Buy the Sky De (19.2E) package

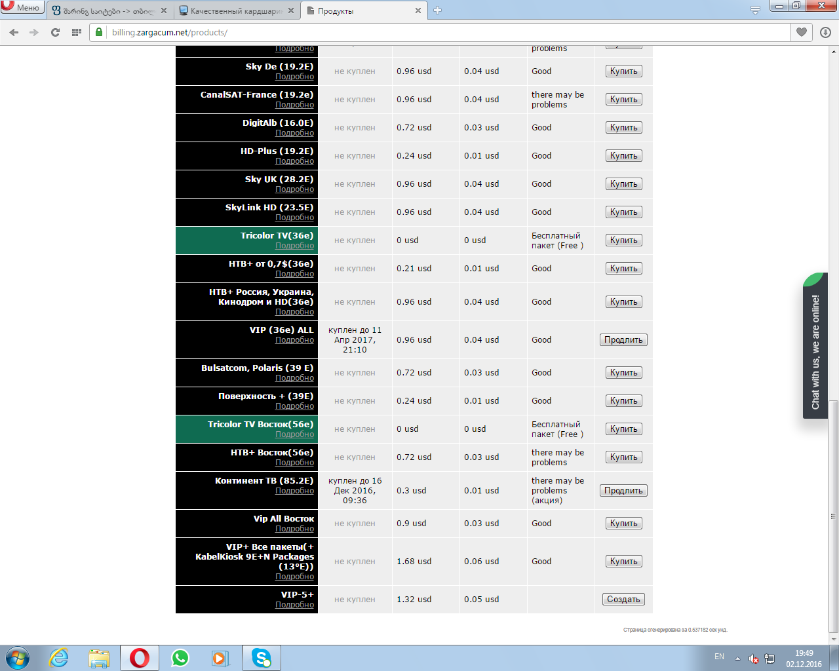[623, 71]
